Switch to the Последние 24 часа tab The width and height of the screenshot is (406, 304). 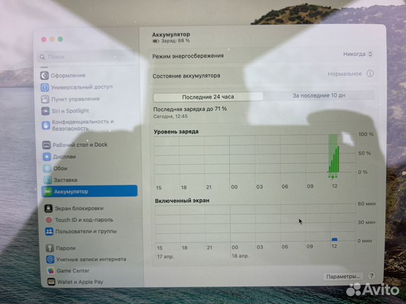coord(208,97)
